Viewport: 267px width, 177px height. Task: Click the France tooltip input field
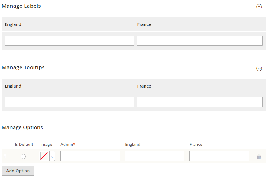(x=200, y=102)
